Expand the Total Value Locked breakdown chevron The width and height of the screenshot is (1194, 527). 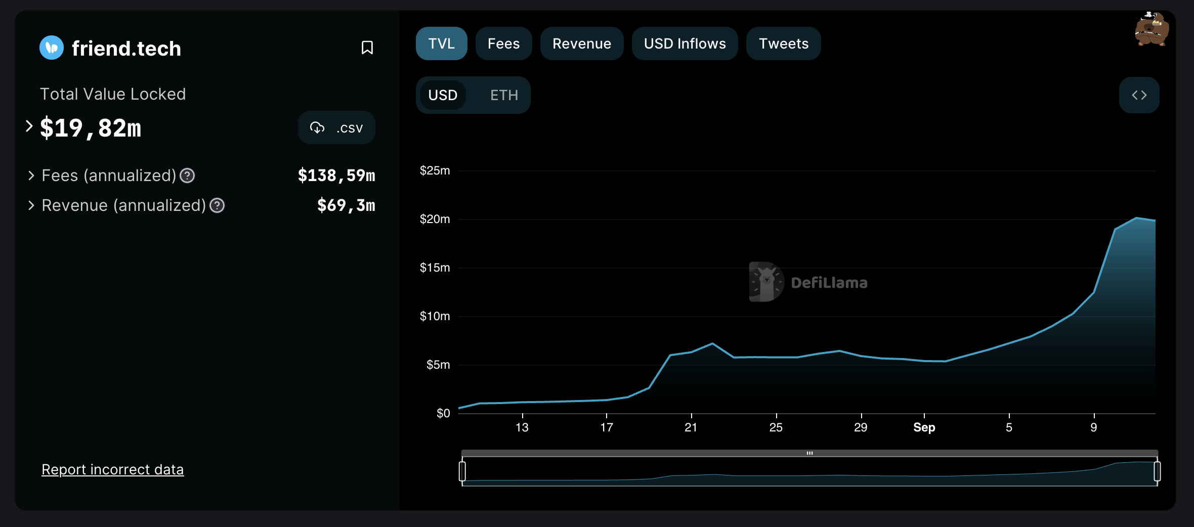point(29,126)
